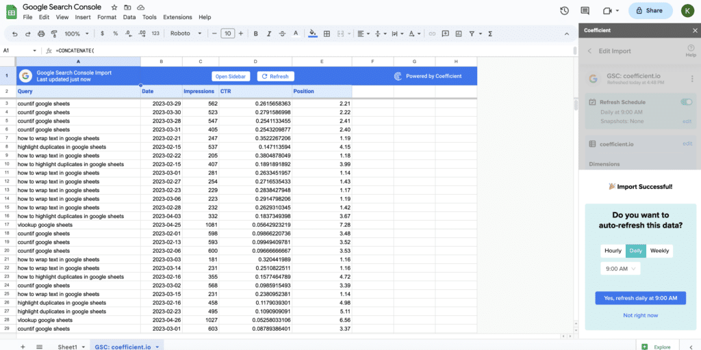Switch to the Sheet1 tab

pos(68,347)
